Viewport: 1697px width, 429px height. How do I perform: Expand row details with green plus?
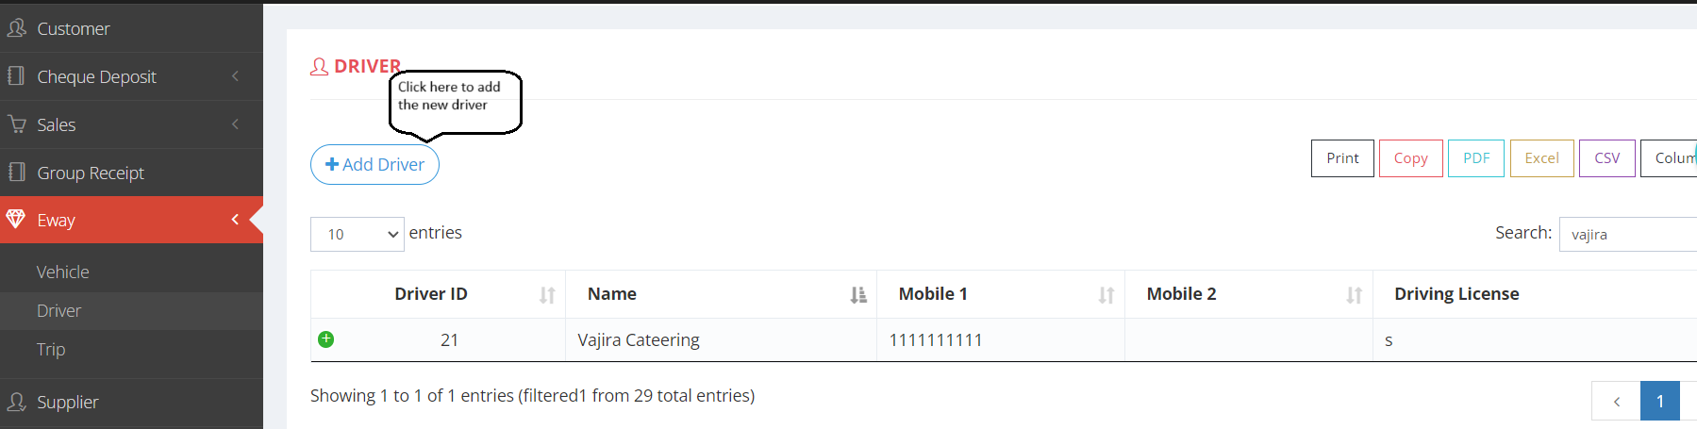point(326,339)
